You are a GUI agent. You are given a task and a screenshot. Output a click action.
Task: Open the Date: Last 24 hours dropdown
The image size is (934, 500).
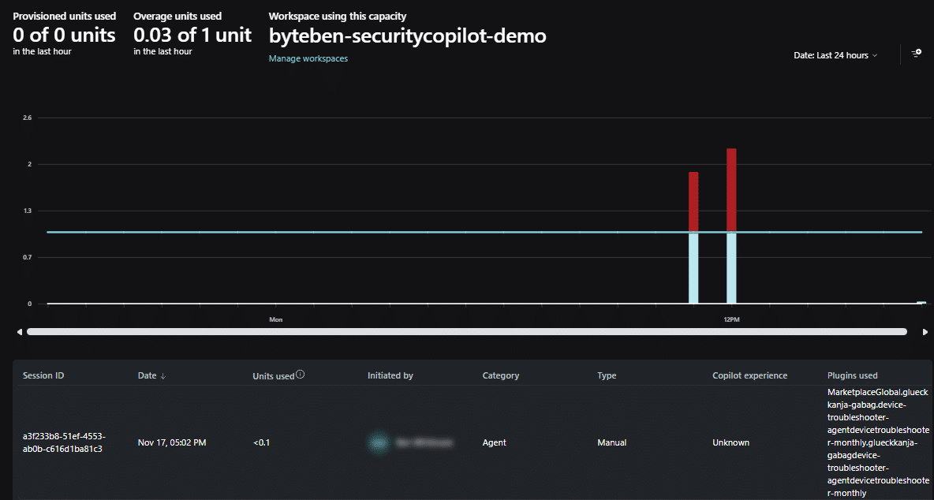click(835, 55)
